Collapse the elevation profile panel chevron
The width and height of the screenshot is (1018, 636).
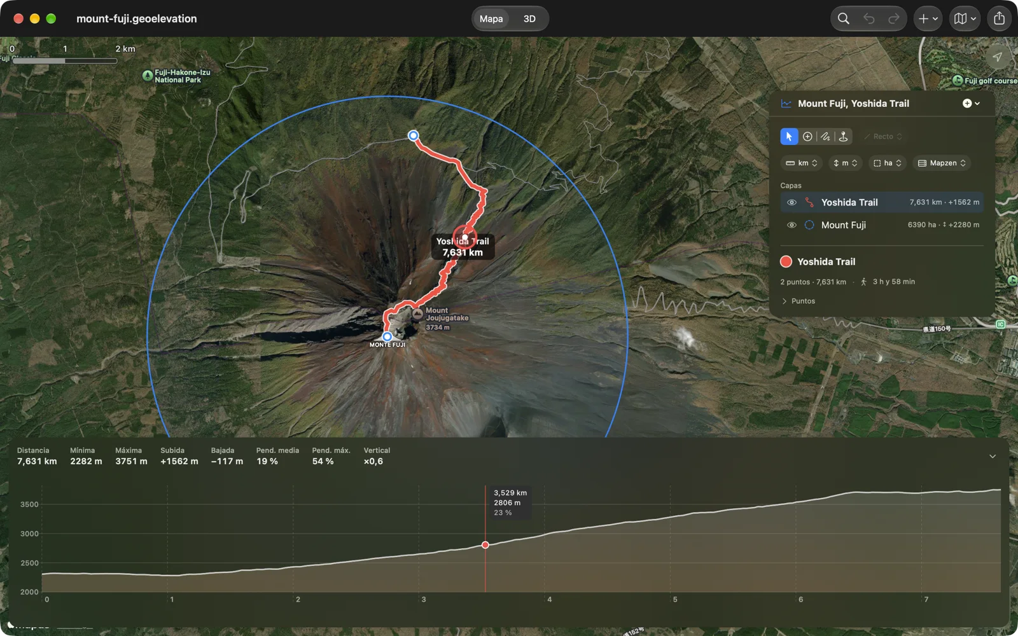coord(993,457)
